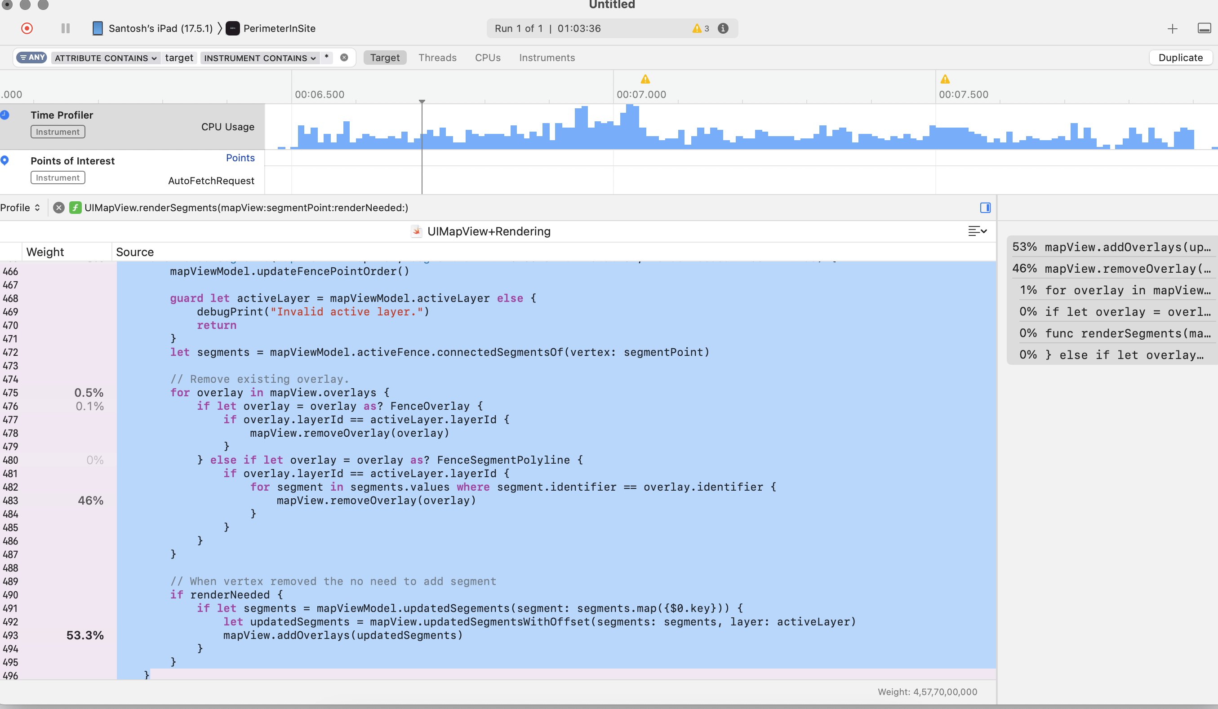Toggle the right inspector sidebar icon
The height and width of the screenshot is (709, 1218).
[x=985, y=208]
